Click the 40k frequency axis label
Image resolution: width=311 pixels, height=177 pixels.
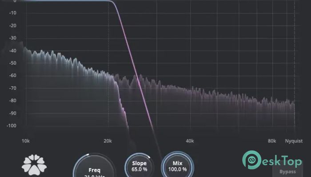[x=190, y=141]
